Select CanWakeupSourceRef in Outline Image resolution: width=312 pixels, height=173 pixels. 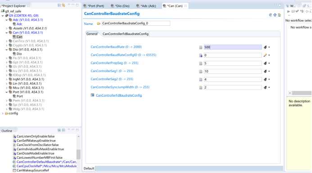(32, 170)
